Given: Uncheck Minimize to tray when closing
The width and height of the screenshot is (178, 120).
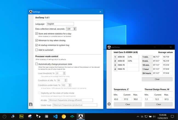Looking at the screenshot, I should click(36, 40).
